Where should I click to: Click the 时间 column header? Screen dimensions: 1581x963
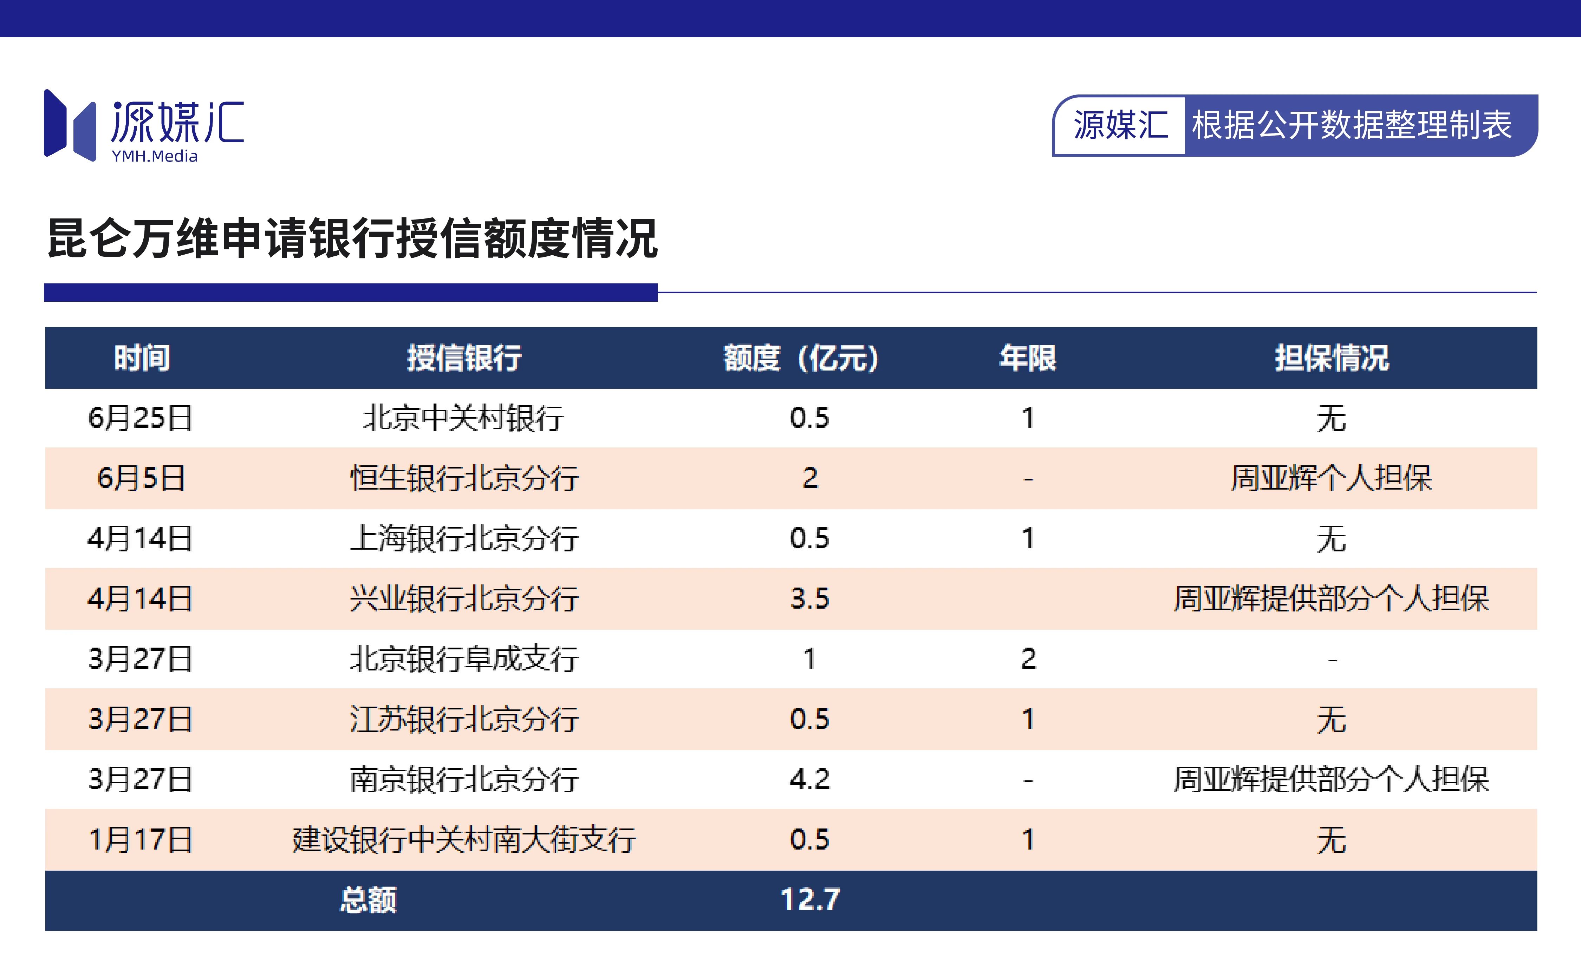141,358
